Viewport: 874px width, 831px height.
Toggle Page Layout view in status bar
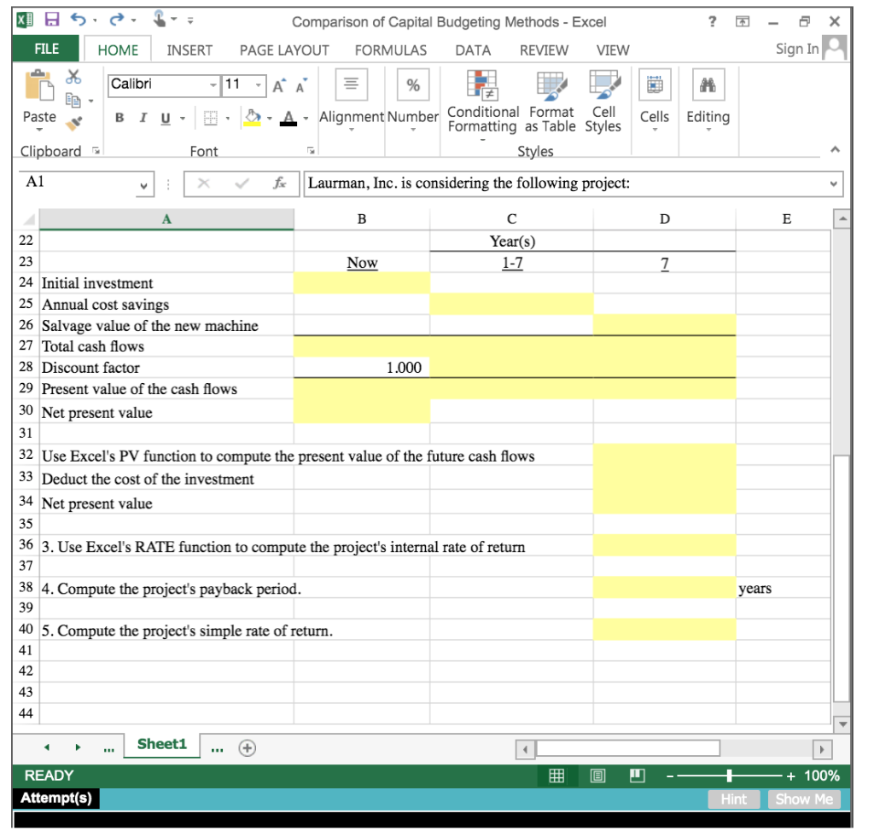point(599,776)
